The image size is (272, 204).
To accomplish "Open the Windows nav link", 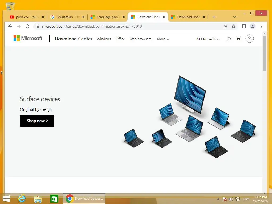I will click(x=104, y=39).
